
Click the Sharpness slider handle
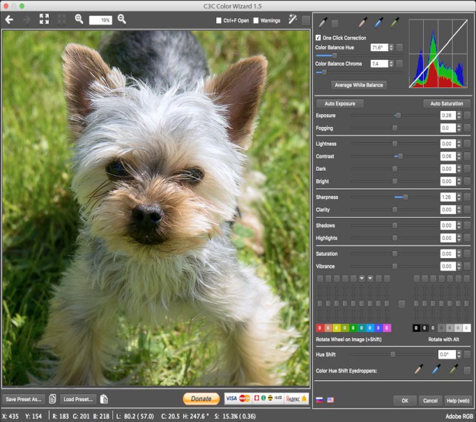pos(405,197)
